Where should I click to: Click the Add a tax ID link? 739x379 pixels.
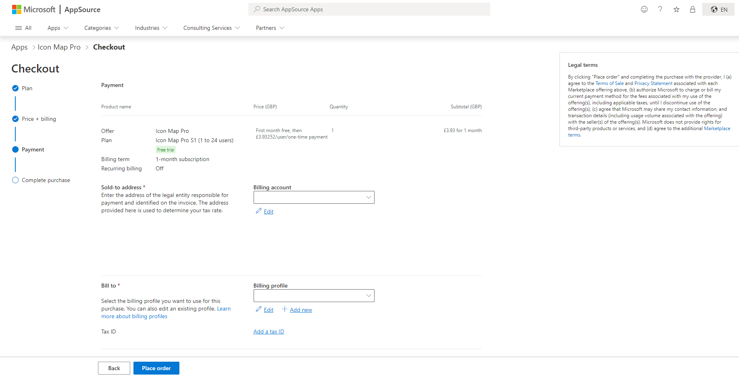269,331
